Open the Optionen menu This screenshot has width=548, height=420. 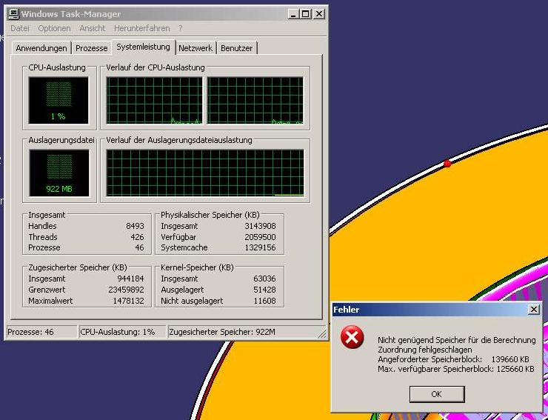coord(54,28)
